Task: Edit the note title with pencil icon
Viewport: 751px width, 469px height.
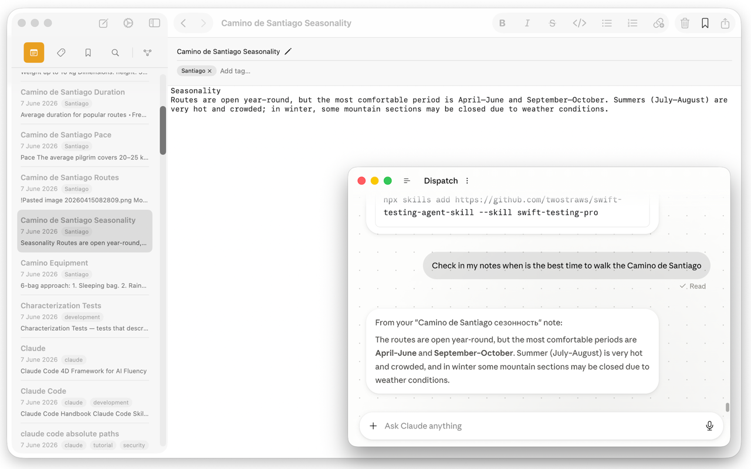Action: pos(288,52)
